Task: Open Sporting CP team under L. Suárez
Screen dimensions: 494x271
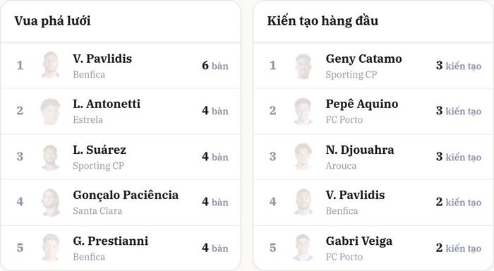Action: (x=98, y=165)
